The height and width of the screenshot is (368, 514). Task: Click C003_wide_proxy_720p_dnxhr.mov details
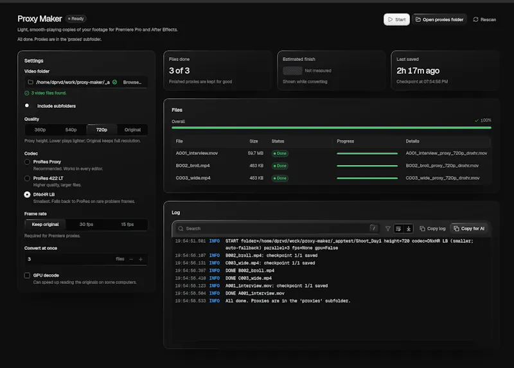[x=443, y=178]
